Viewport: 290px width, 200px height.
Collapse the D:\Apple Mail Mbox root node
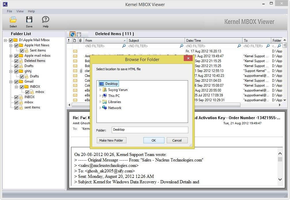[x=5, y=40]
